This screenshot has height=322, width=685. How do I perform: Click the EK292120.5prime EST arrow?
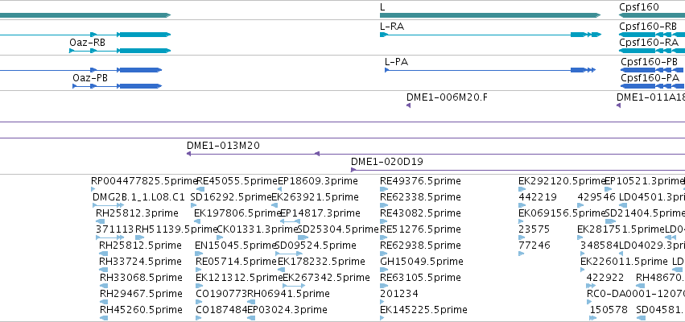[x=522, y=189]
